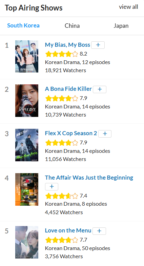Open the view all link
Screen dimensions: 144x266
(128, 7)
